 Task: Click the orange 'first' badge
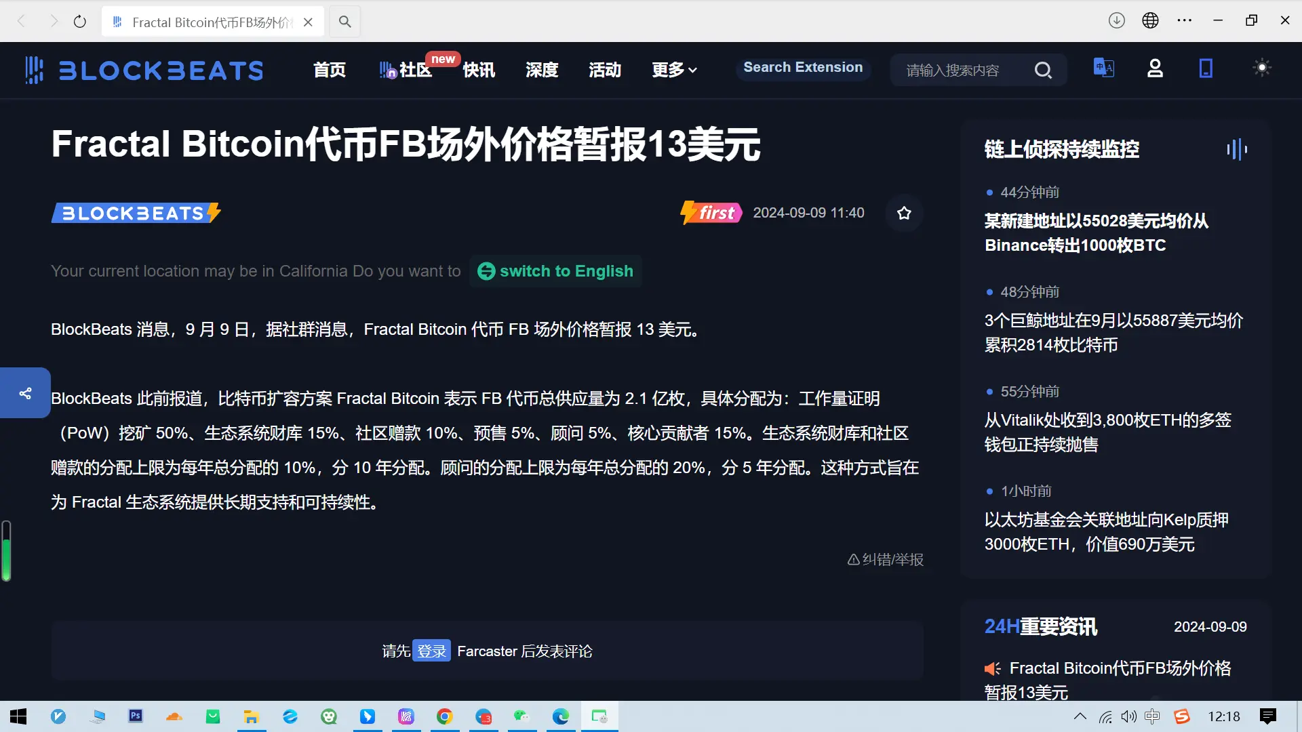[x=711, y=213]
